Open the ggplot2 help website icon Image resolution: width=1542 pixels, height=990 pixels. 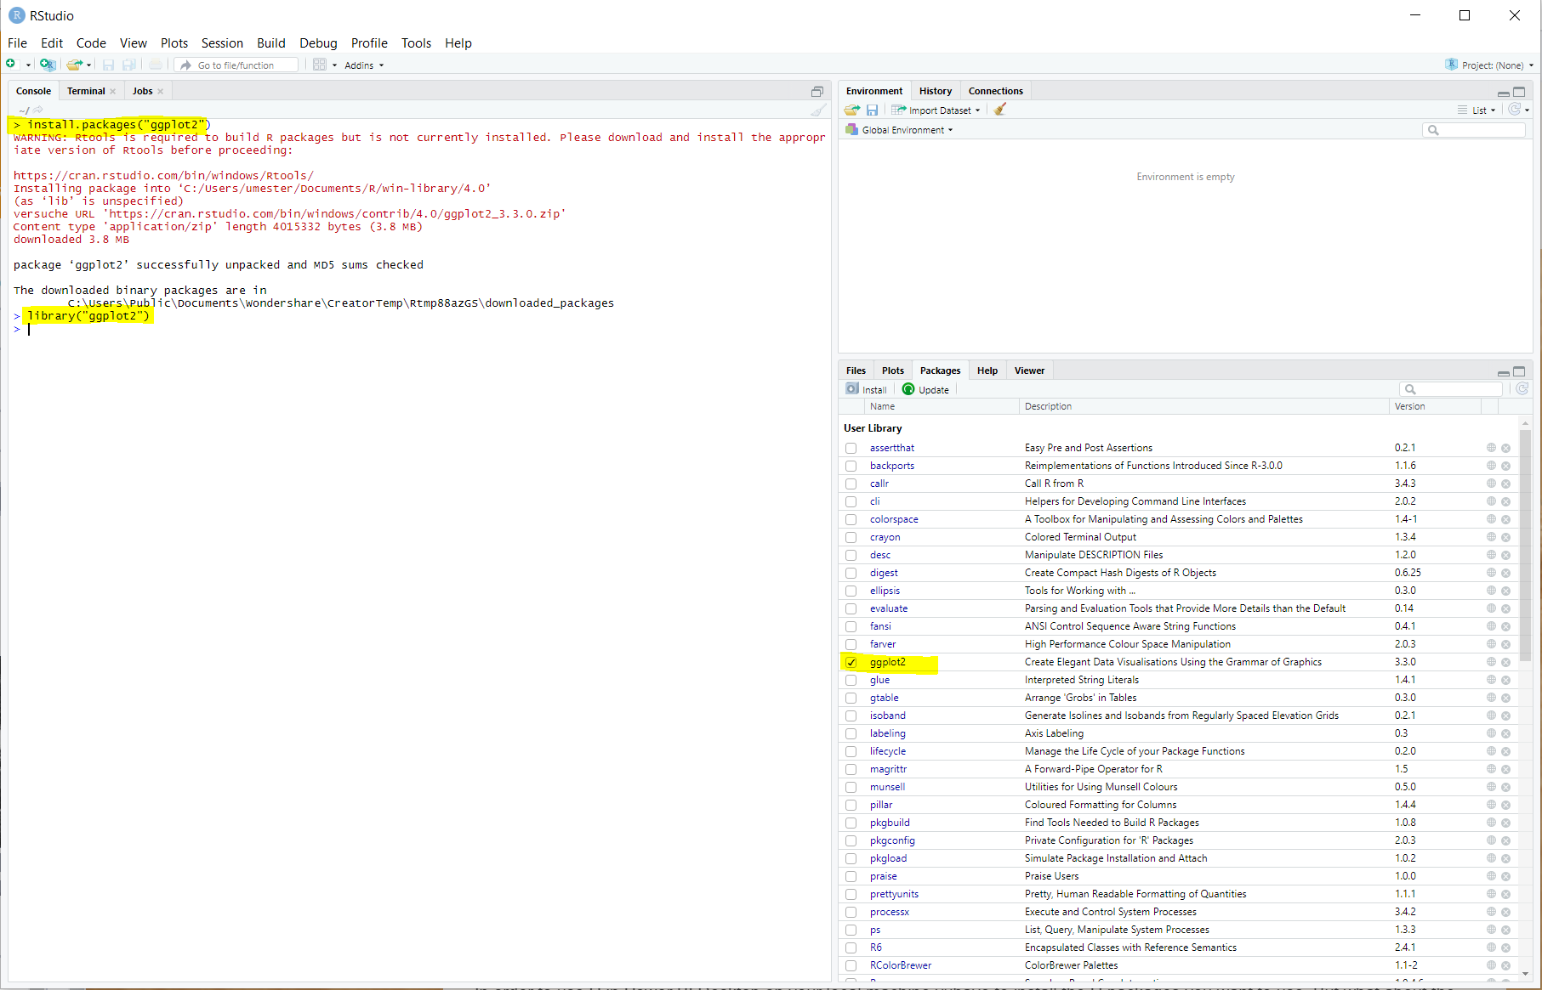[x=1490, y=662]
